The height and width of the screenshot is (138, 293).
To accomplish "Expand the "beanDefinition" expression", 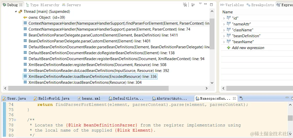I will [x=224, y=36].
